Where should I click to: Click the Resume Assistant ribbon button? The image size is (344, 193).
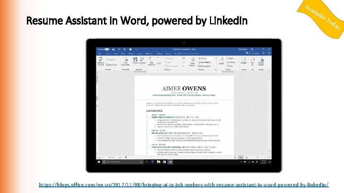click(x=261, y=61)
